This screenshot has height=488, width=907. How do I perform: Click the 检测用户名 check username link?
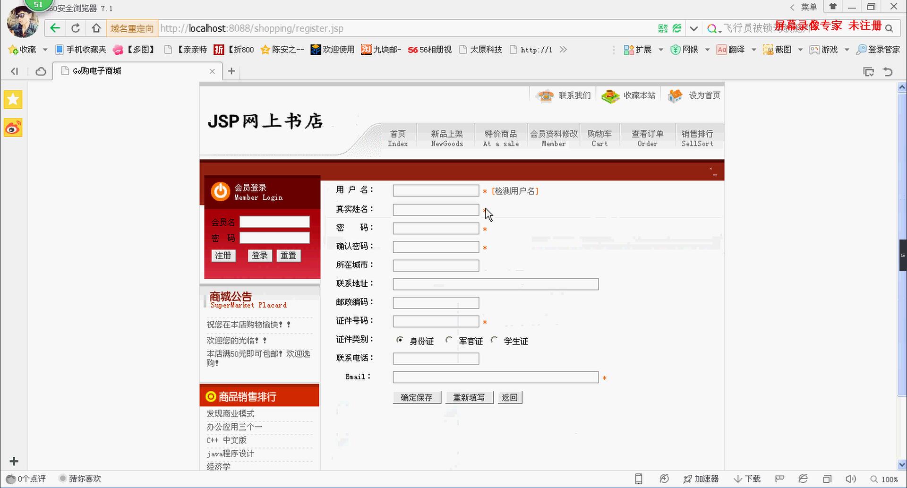(515, 191)
